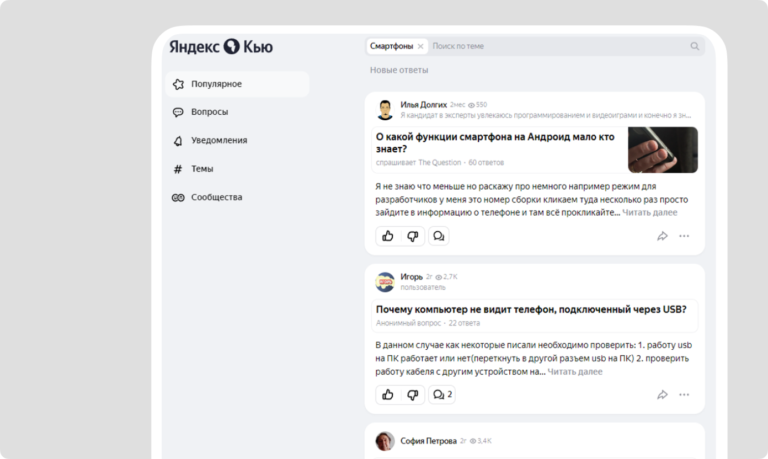768x459 pixels.
Task: Open more options on Игорь's answer
Action: tap(684, 394)
